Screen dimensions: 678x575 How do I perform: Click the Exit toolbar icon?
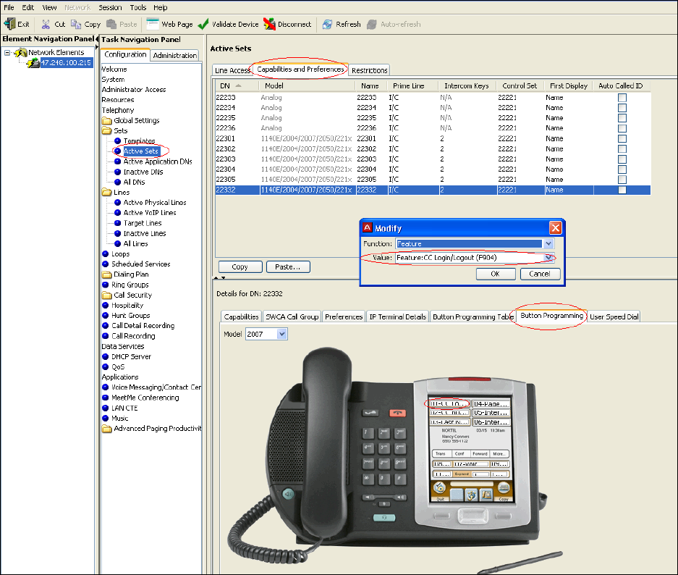[x=9, y=24]
